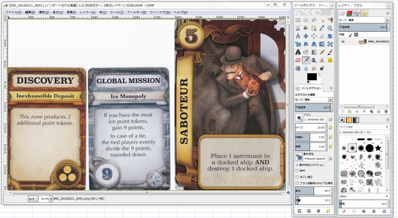Screen dimensions: 398x218
Task: Open the ツール(T) menu
Action: pyautogui.click(x=117, y=12)
